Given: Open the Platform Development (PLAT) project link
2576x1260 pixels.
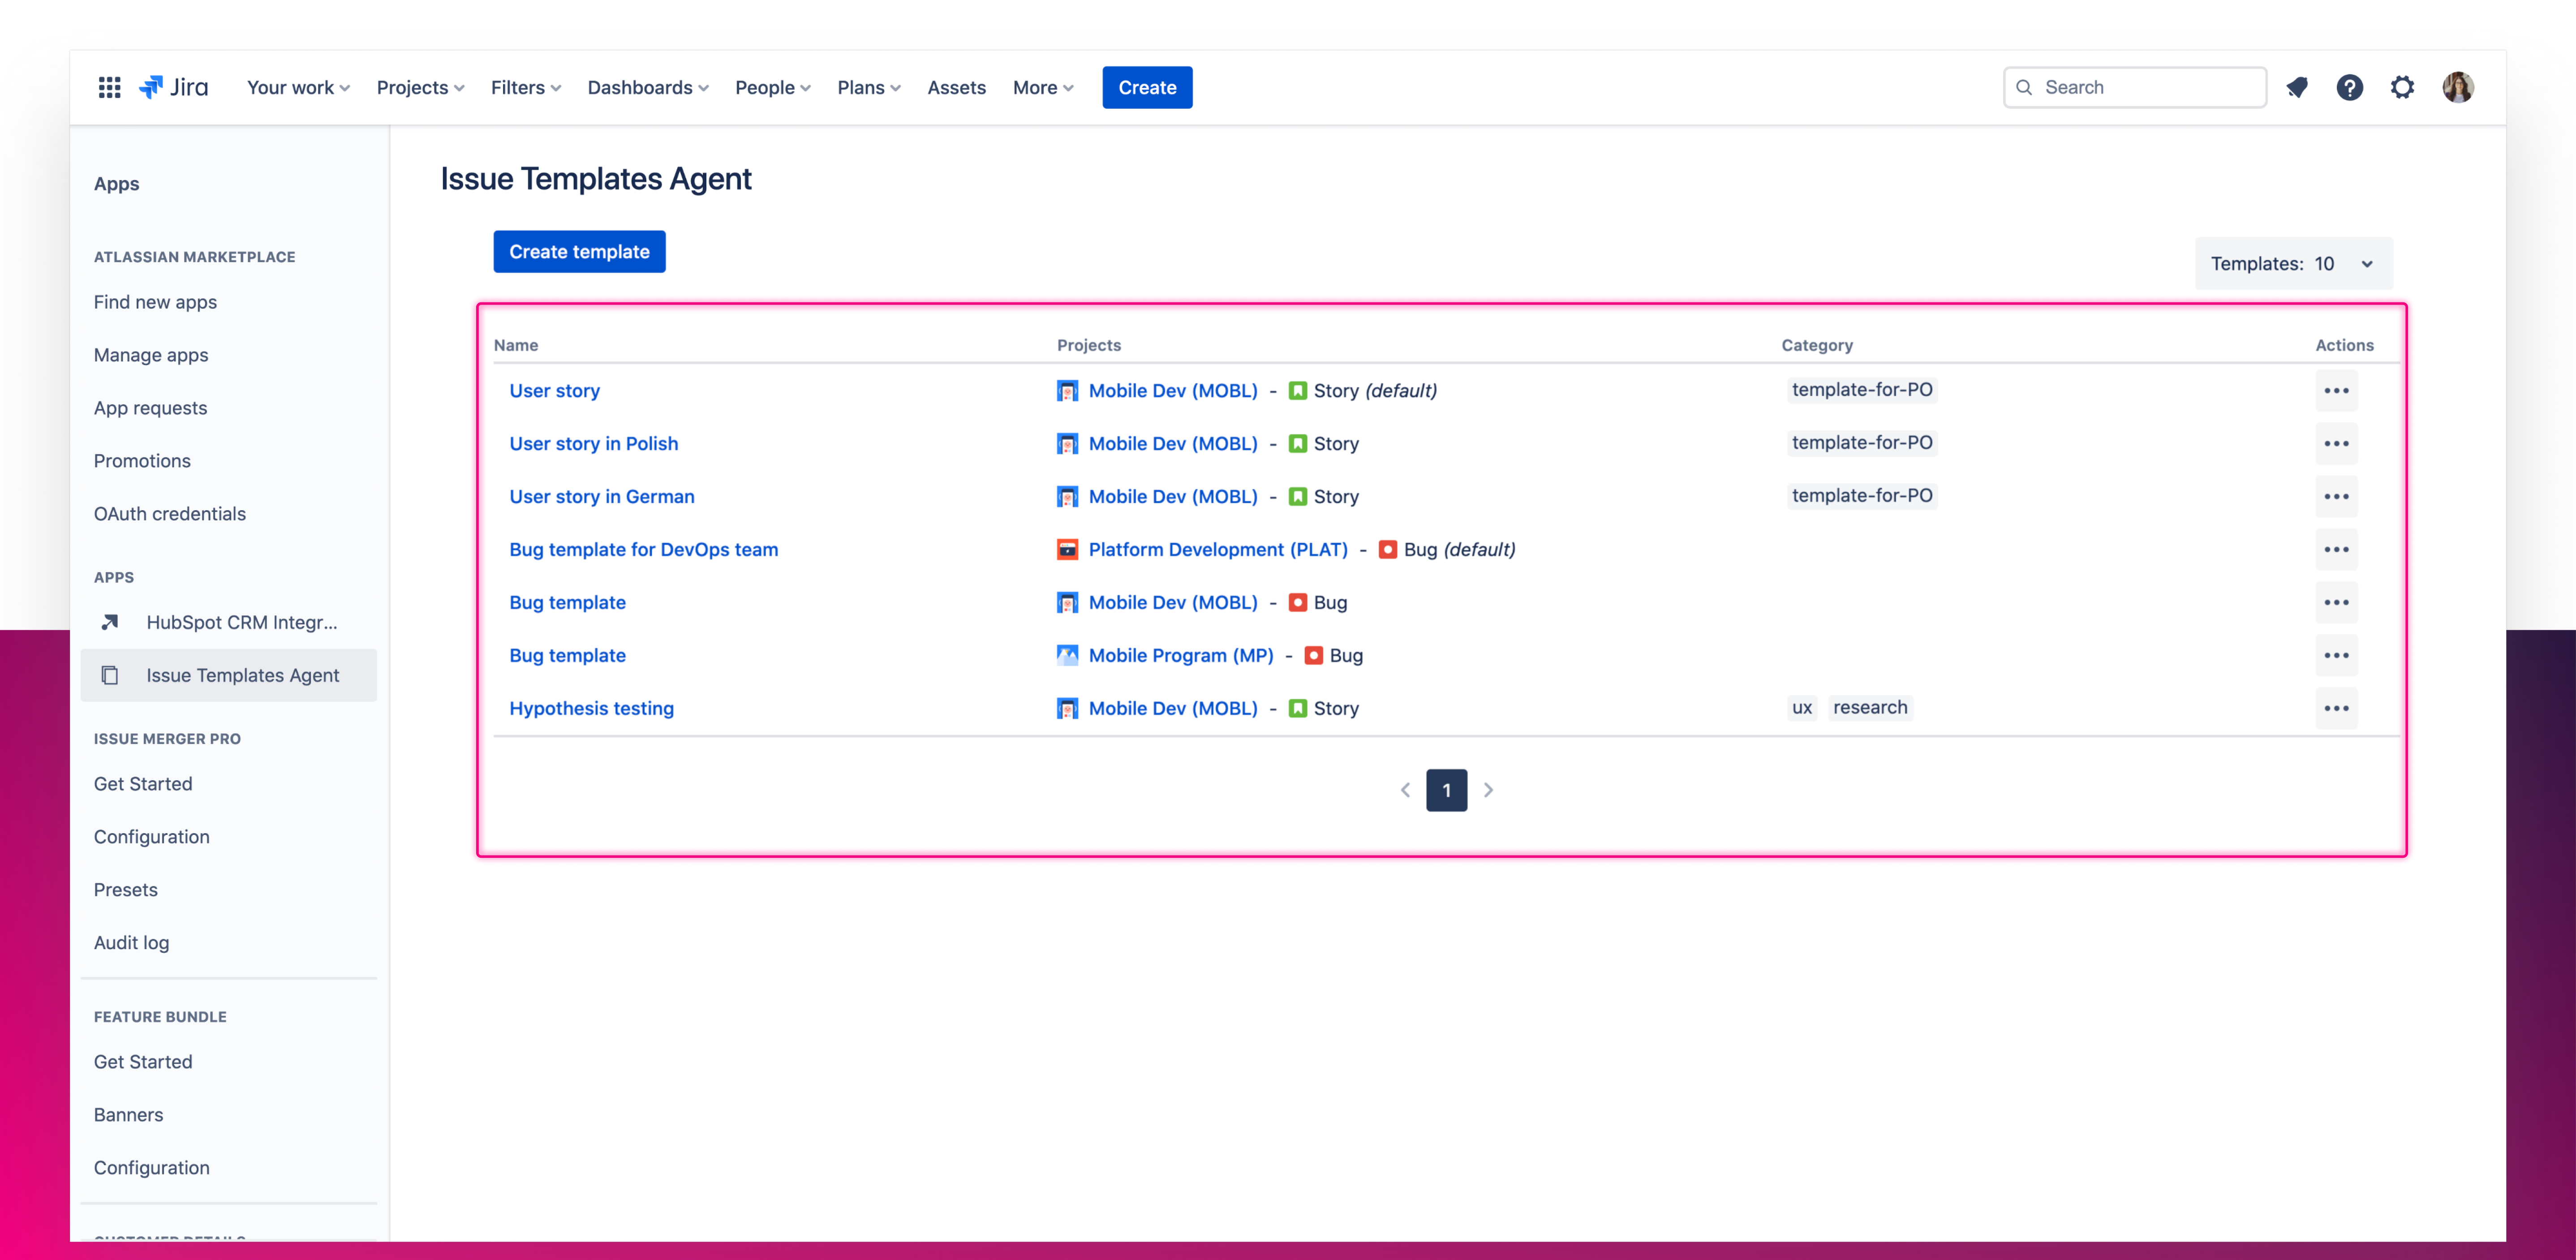Looking at the screenshot, I should 1218,549.
